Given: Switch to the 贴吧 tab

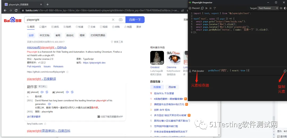Looking at the screenshot, I should point(67,27).
